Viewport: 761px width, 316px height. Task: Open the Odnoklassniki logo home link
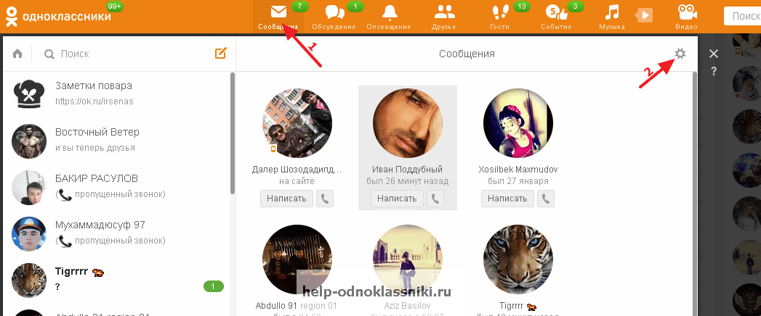(58, 17)
